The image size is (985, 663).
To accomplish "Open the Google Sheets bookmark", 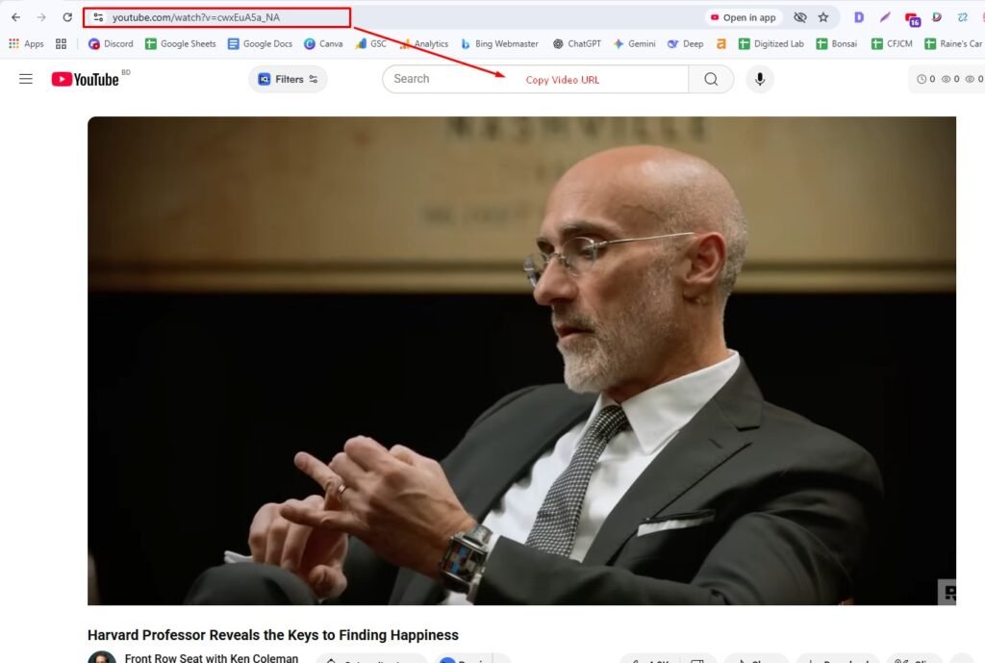I will tap(180, 43).
